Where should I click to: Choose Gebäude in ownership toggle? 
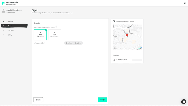pos(78,43)
